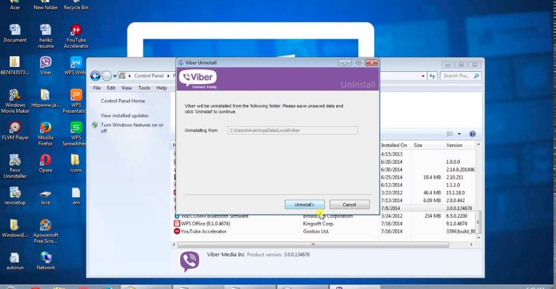
Task: Open the WPS Spreadsheets desktop shortcut
Action: (x=76, y=134)
